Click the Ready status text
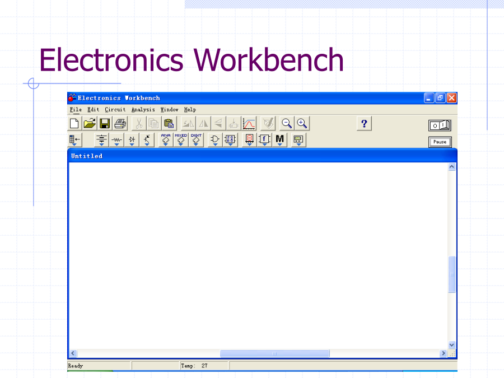The height and width of the screenshot is (378, 504). (76, 366)
